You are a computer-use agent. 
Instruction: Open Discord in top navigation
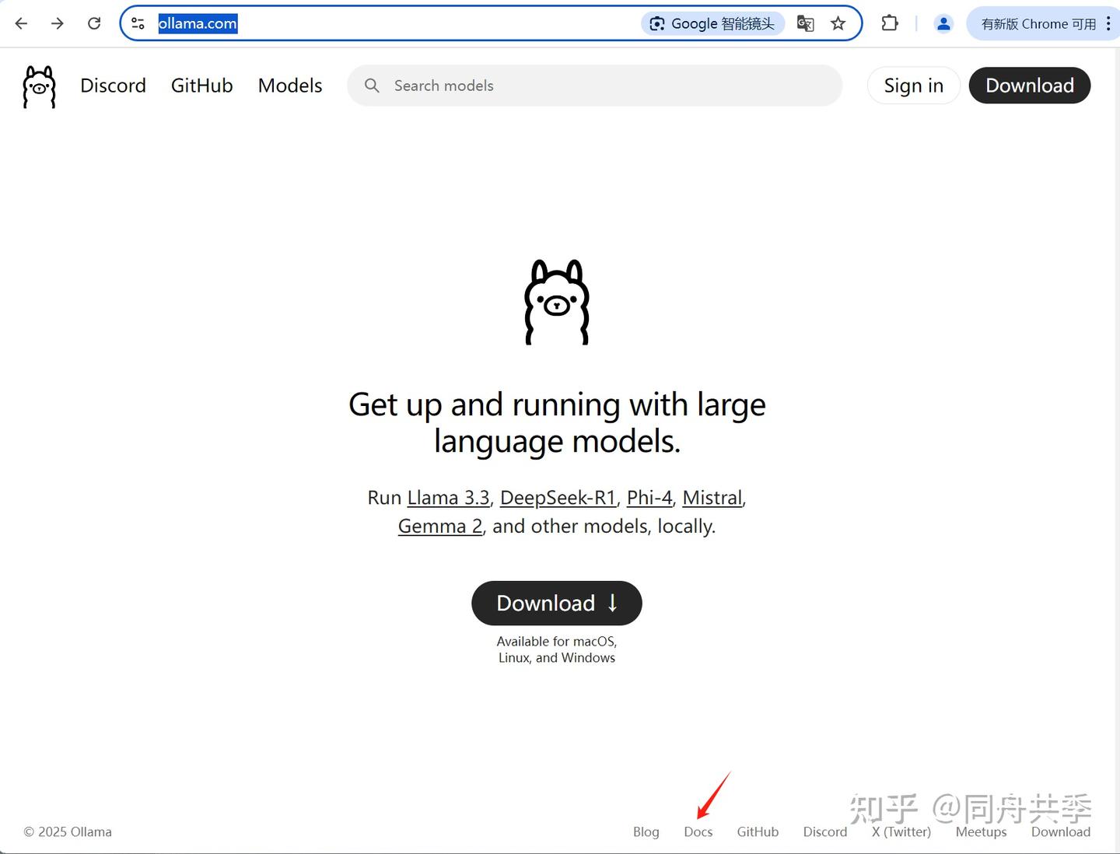click(113, 86)
